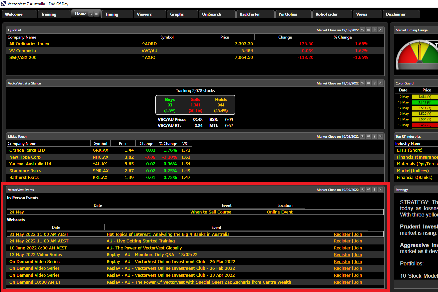
Task: Pop out the VectorVest at a Glance panel
Action: [369, 83]
